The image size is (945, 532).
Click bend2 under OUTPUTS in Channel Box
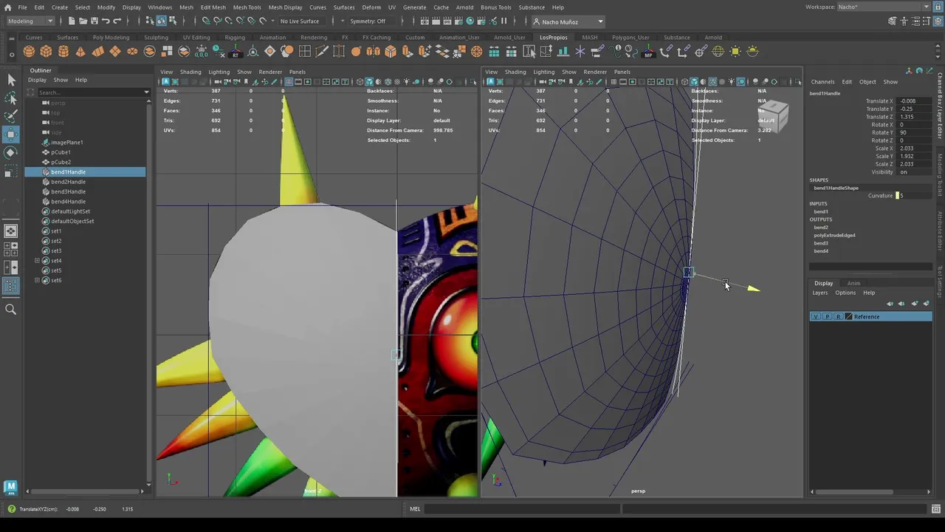click(820, 228)
